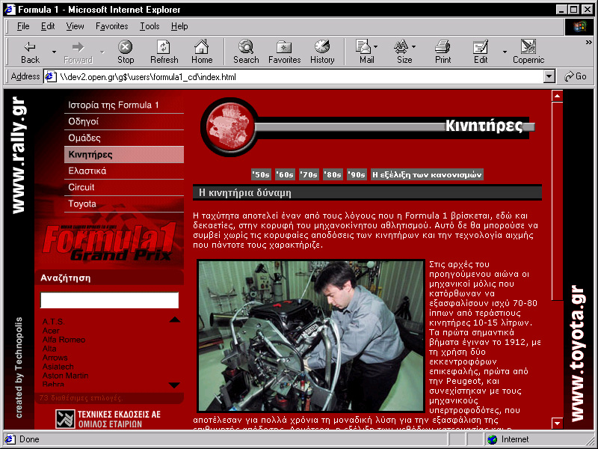Open the Tools menu
Screen dimensions: 598x449
[x=149, y=26]
